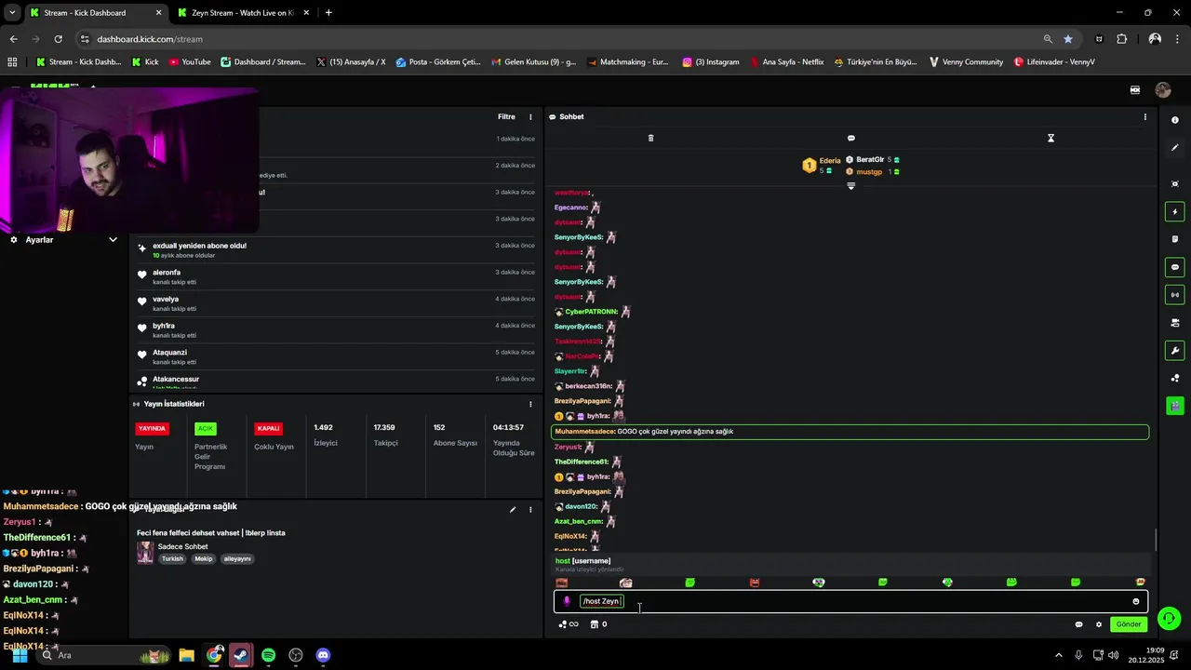Click the trash icon in chat toolbar
1191x670 pixels.
(650, 138)
